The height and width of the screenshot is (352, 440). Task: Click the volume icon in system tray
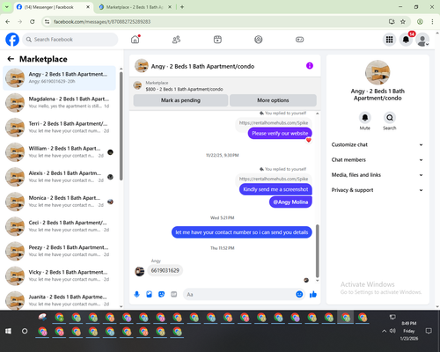(x=392, y=331)
